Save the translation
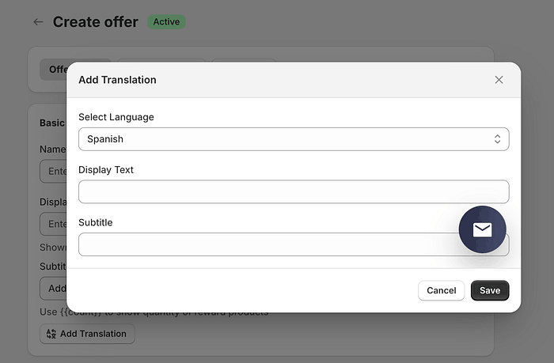 tap(490, 290)
